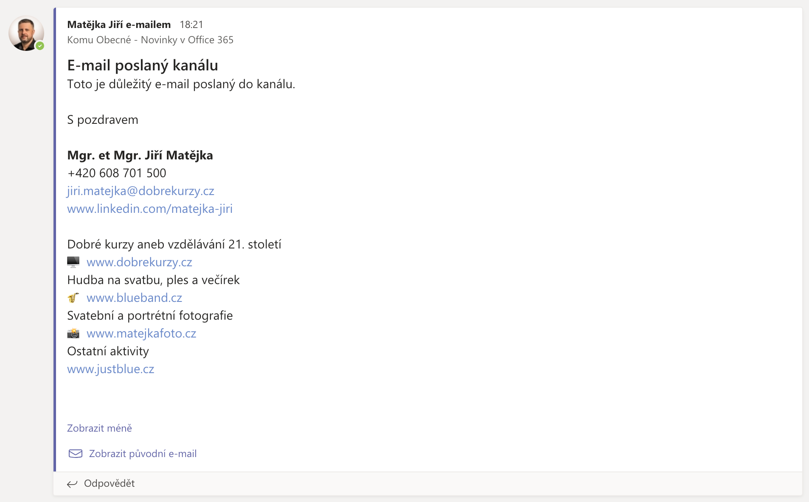Click sender name Matějka Jiří e-mailem
The width and height of the screenshot is (809, 502).
click(x=119, y=25)
